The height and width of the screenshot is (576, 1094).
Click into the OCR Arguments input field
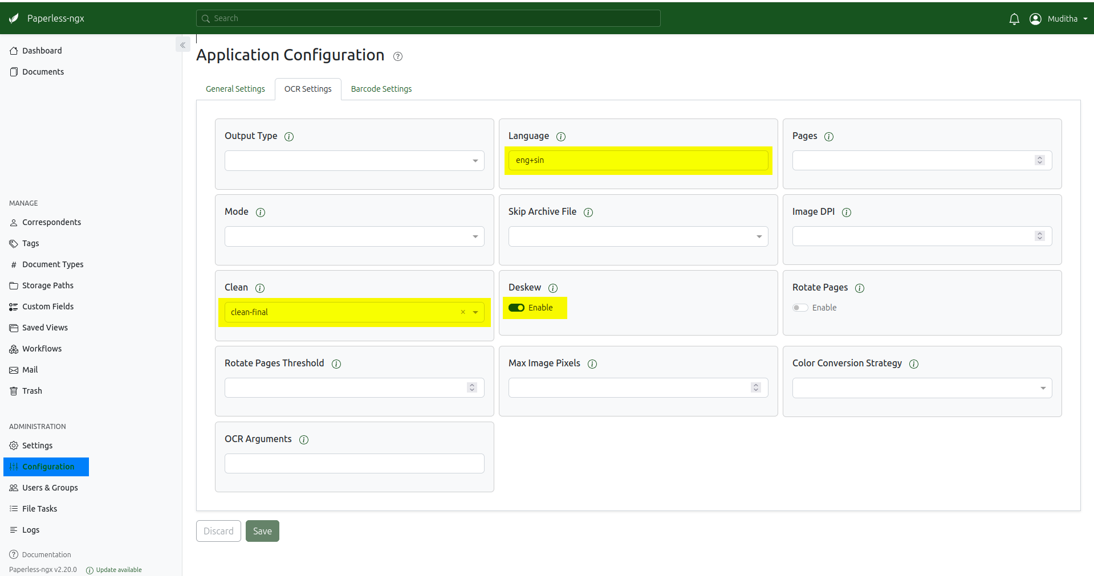pyautogui.click(x=354, y=464)
